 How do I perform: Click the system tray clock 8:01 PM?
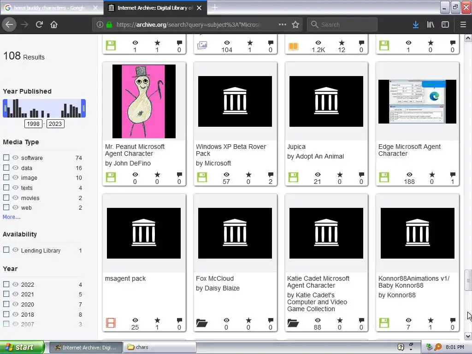pos(455,347)
